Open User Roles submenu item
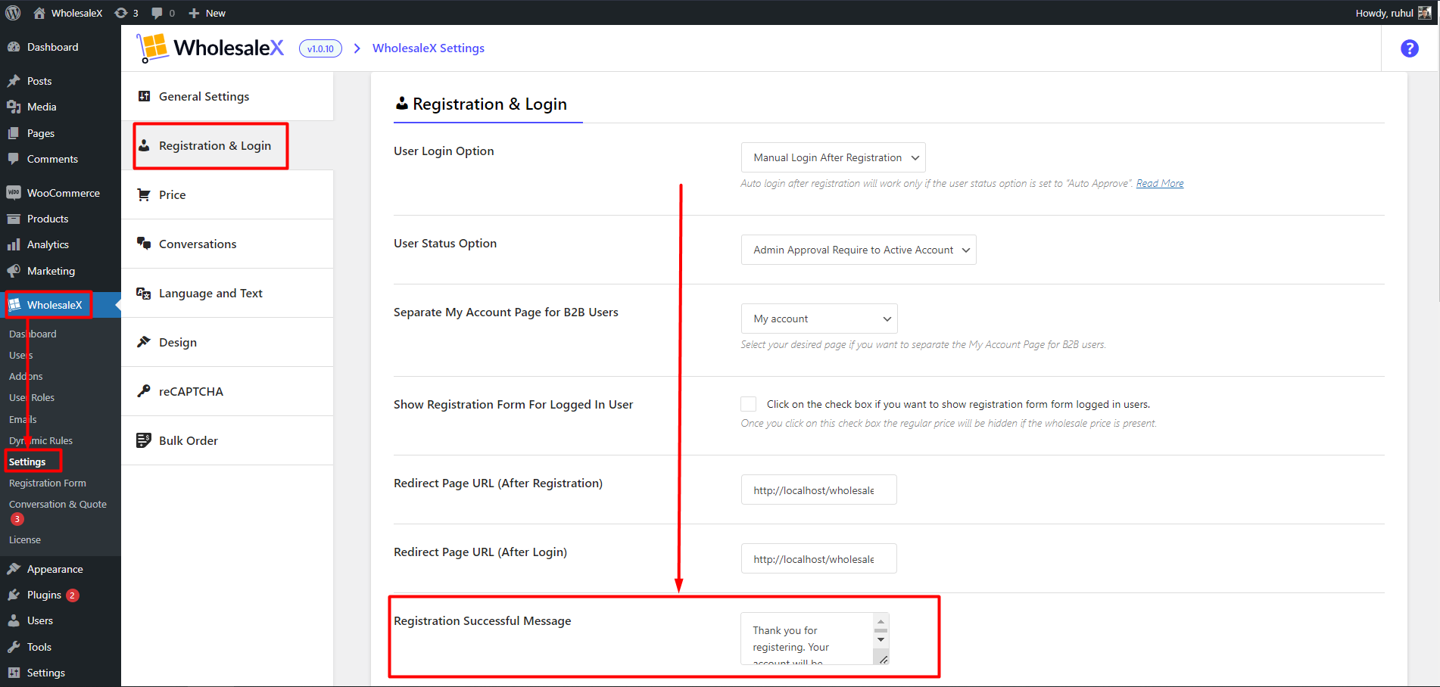 32,397
